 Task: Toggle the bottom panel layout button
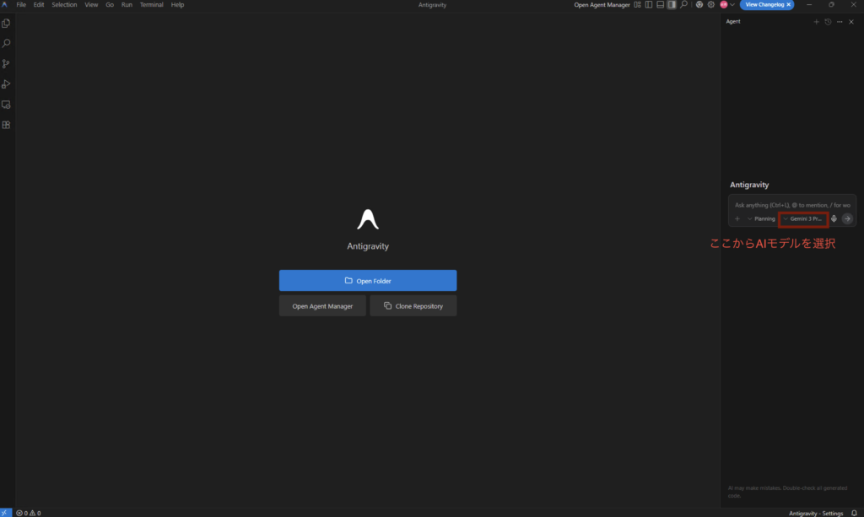pos(660,4)
